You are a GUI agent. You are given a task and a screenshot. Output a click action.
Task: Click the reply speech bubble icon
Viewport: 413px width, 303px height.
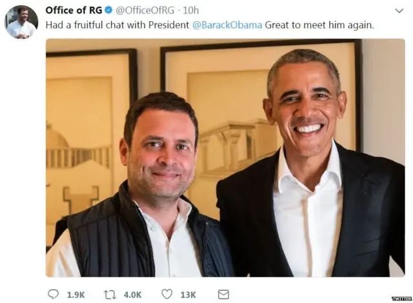(53, 294)
